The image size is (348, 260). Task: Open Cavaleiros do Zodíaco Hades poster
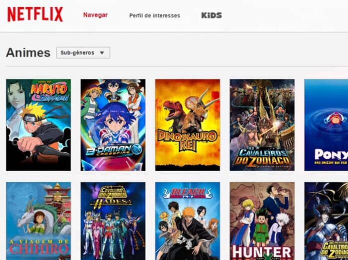click(113, 221)
